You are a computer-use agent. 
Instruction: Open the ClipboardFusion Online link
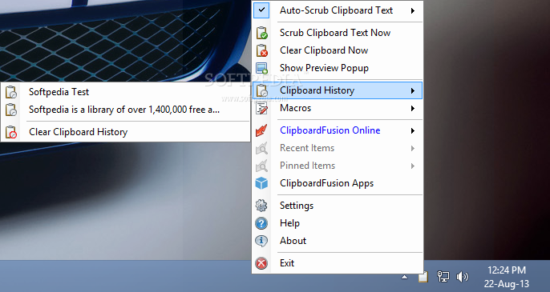coord(330,130)
